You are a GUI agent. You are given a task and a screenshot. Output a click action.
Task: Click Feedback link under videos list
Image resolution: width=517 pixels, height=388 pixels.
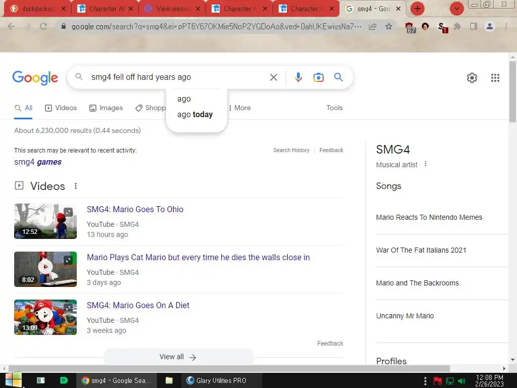coord(330,344)
